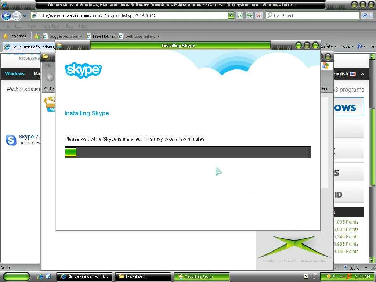Click the Add to Favorites Bar icon
The image size is (376, 282).
[x=36, y=36]
